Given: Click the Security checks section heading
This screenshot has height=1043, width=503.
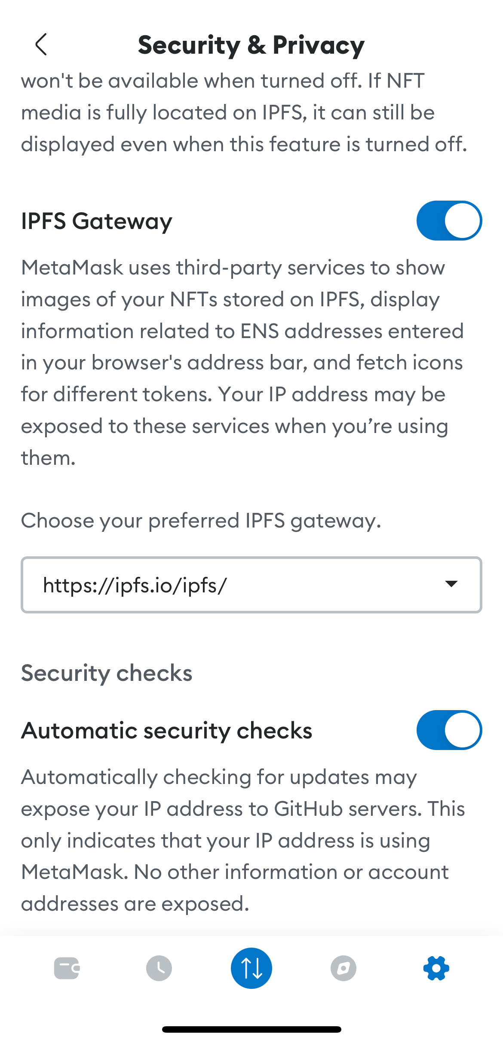Looking at the screenshot, I should [x=107, y=673].
